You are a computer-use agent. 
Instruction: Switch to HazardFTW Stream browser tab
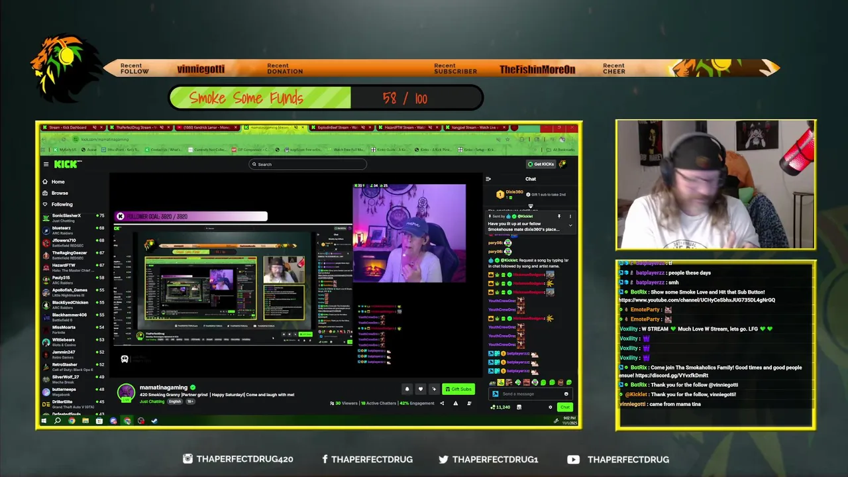coord(409,127)
